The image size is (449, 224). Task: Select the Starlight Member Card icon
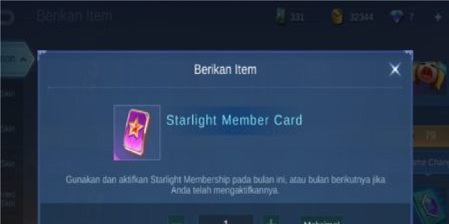pos(137,132)
